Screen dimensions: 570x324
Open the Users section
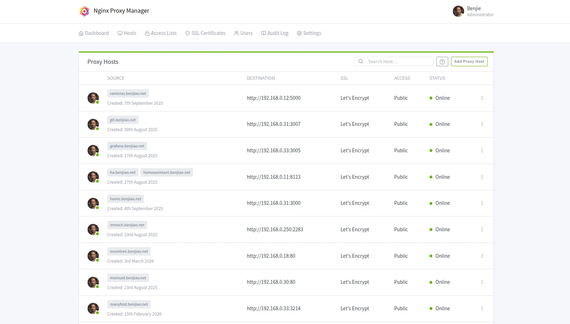point(243,33)
